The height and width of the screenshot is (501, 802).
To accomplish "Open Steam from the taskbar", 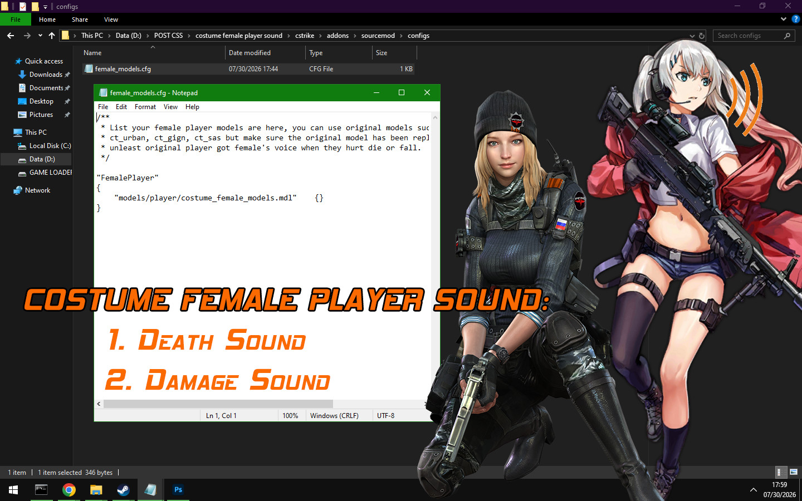I will 123,490.
